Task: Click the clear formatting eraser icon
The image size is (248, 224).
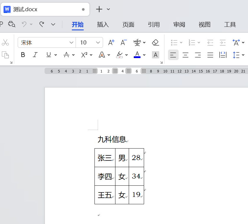Action: pos(156,42)
